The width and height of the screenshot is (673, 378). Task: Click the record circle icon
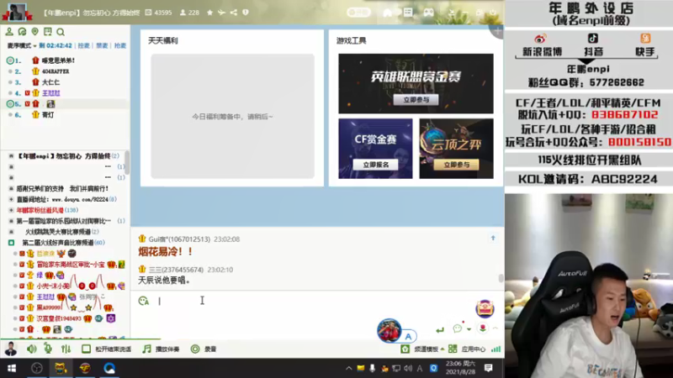tap(195, 349)
